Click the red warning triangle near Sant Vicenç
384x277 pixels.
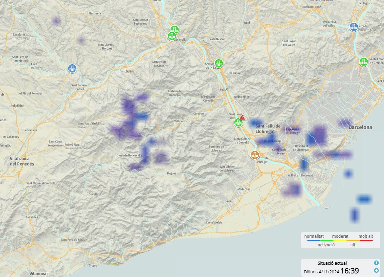pyautogui.click(x=242, y=118)
